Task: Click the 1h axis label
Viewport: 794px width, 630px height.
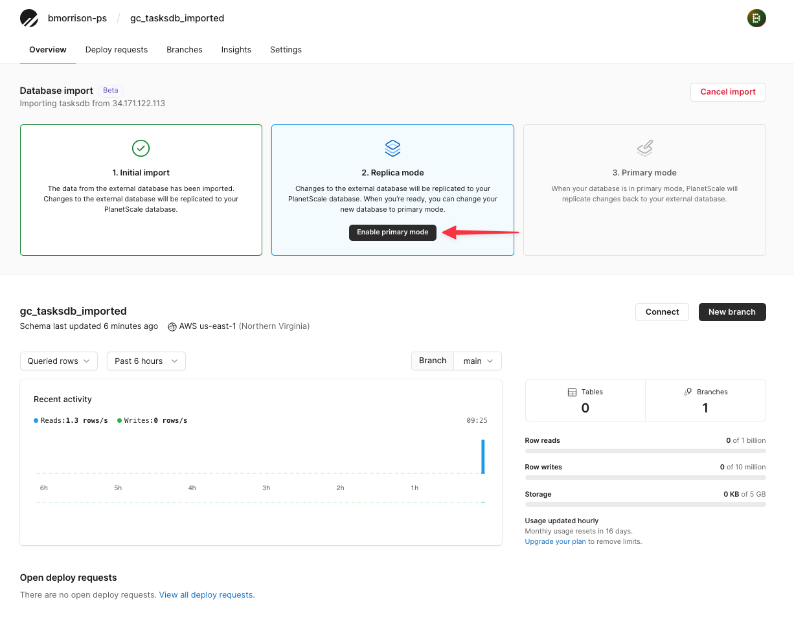Action: coord(414,488)
